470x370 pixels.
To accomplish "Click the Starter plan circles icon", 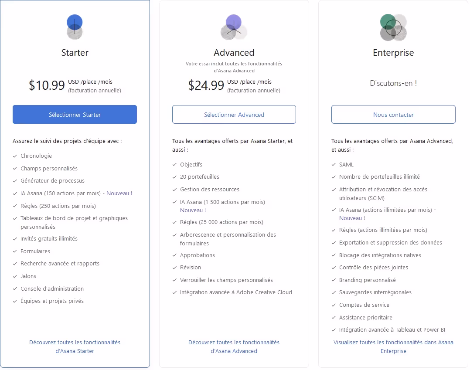I will (x=75, y=27).
